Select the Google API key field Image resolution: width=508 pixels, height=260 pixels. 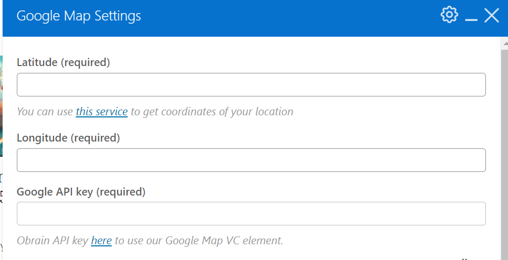pyautogui.click(x=251, y=214)
